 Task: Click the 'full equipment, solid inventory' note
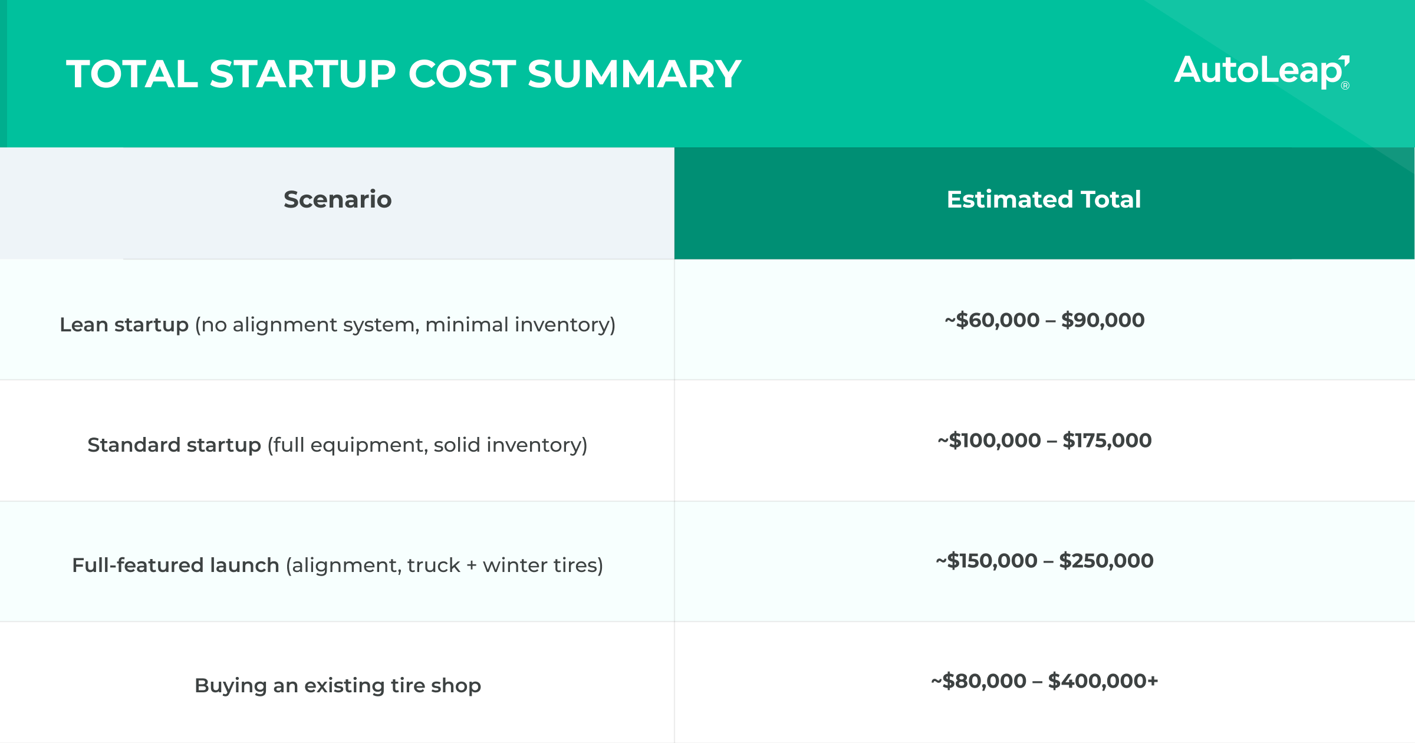click(x=427, y=445)
